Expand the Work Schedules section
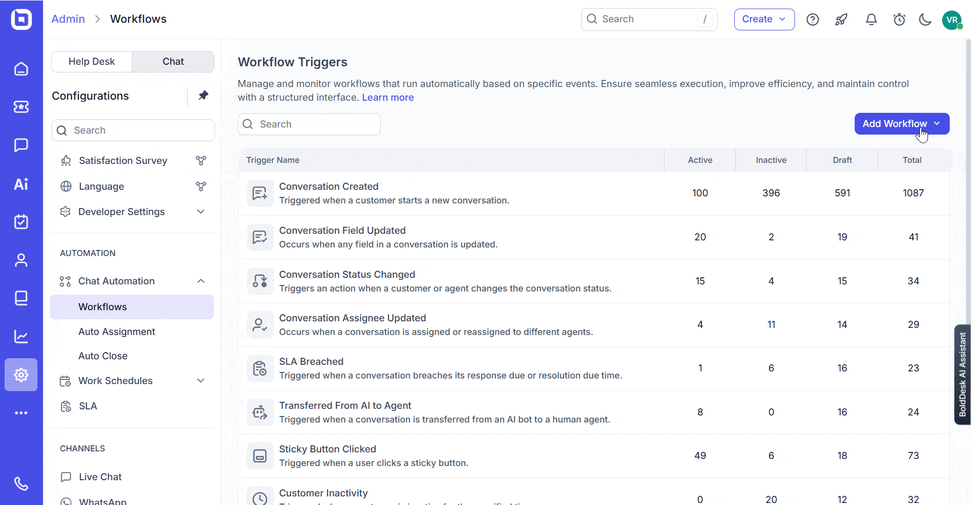 [x=201, y=381]
